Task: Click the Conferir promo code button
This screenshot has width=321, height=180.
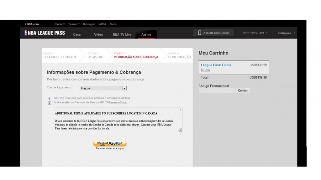Action: click(x=243, y=90)
